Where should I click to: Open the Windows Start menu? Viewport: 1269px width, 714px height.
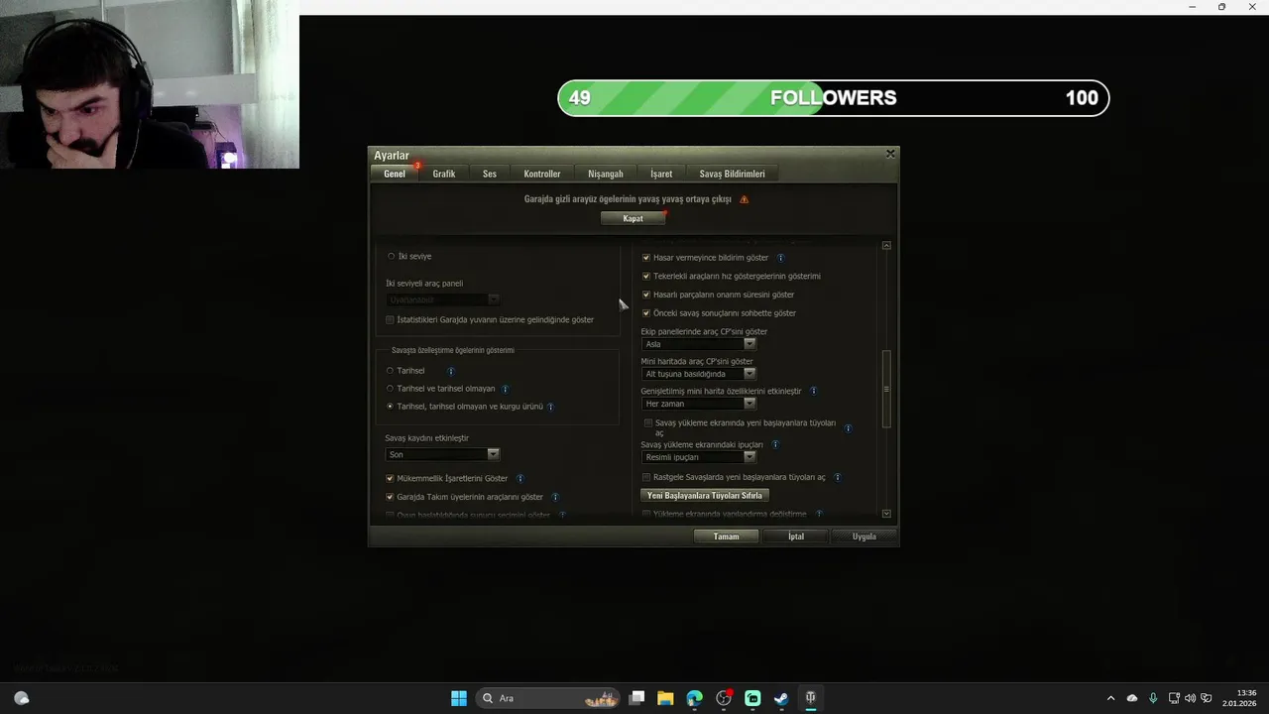coord(459,698)
